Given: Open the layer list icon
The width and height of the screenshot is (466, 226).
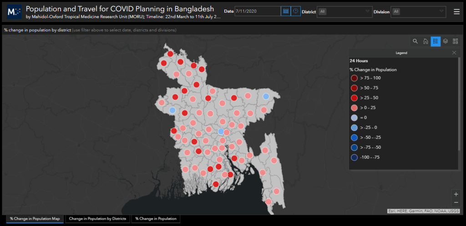Looking at the screenshot, I should [446, 41].
